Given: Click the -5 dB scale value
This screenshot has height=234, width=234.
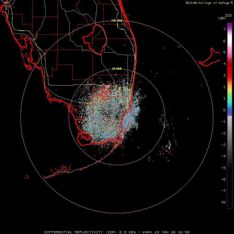Looking at the screenshot, I should coord(223,168).
